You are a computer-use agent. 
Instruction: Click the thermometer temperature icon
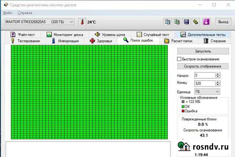82,22
